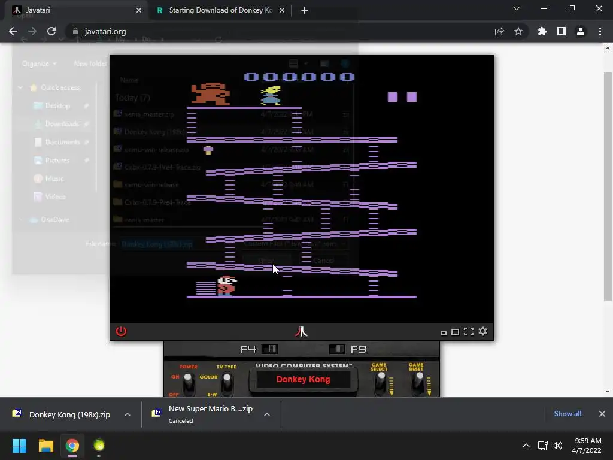Enter fullscreen mode in Javatari
This screenshot has width=613, height=460.
(468, 332)
